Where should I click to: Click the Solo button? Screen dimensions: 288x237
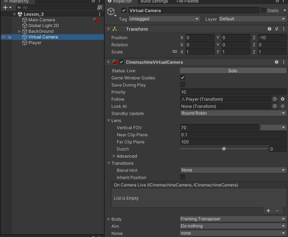coord(233,71)
